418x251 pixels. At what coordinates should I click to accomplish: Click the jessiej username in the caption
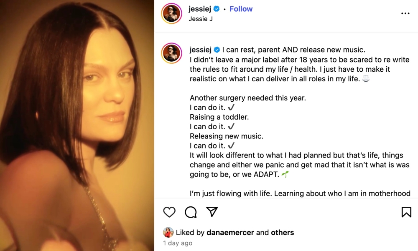pos(201,50)
